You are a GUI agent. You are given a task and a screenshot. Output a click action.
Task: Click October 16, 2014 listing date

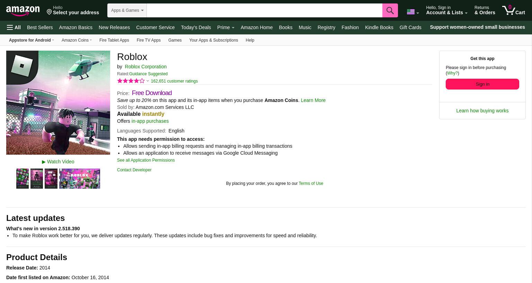tap(90, 277)
